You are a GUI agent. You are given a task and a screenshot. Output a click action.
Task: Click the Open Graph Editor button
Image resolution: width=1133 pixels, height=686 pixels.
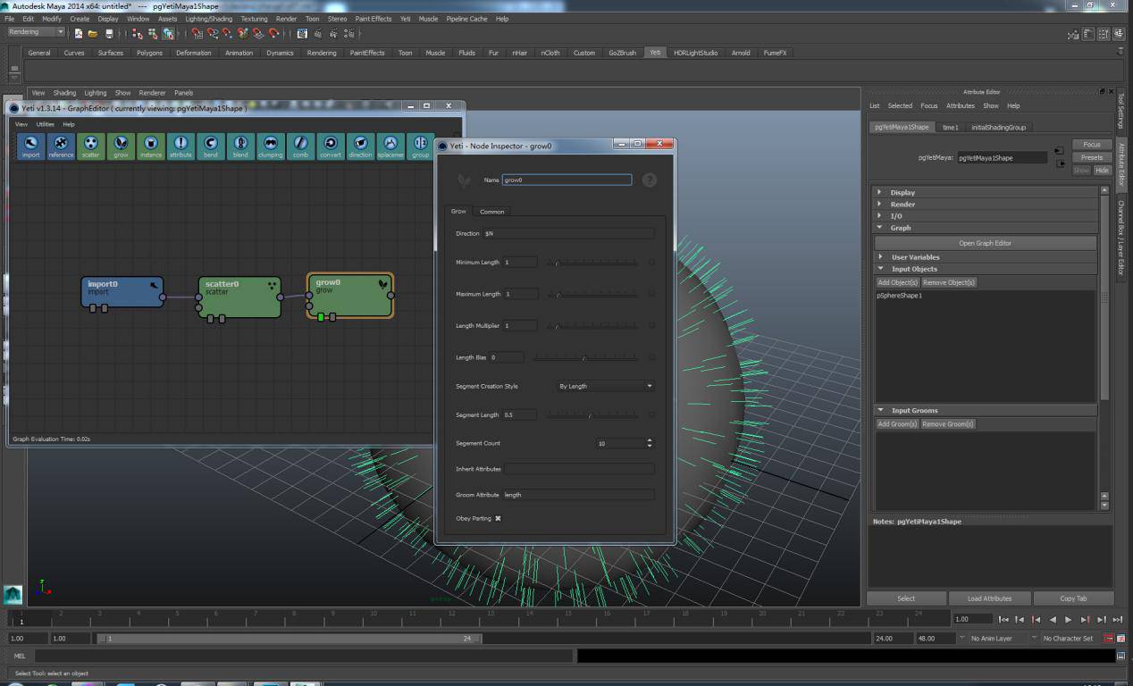point(985,243)
